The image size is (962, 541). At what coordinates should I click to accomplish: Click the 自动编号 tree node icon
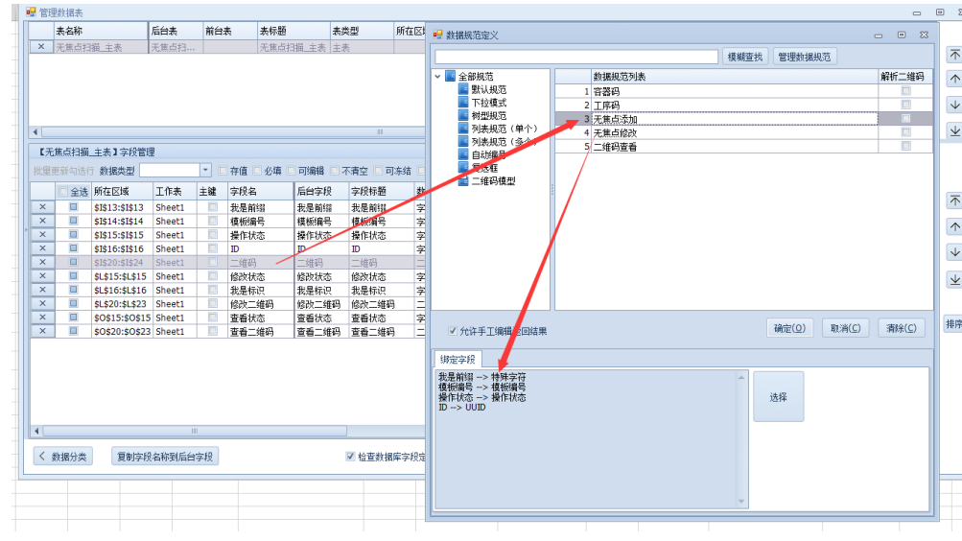(x=463, y=154)
